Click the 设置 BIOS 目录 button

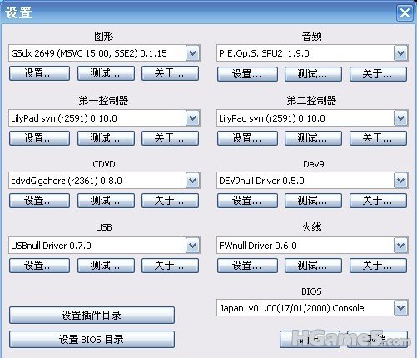[x=92, y=339]
